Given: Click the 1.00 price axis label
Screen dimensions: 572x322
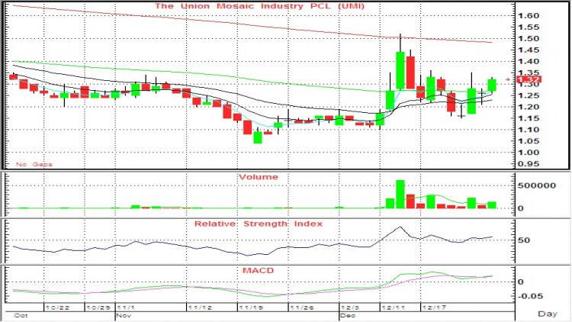Looking at the screenshot, I should click(529, 153).
